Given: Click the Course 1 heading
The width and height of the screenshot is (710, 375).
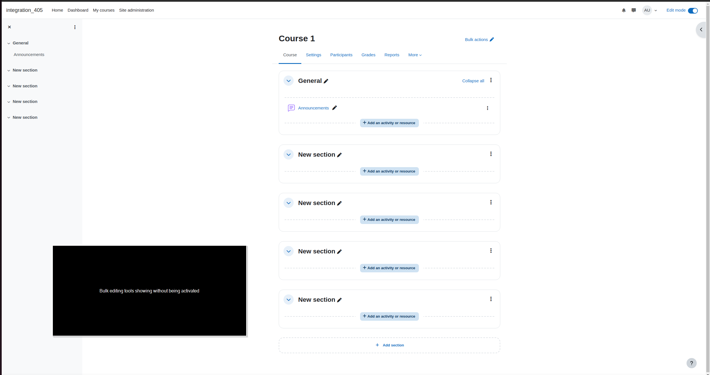Looking at the screenshot, I should tap(296, 38).
